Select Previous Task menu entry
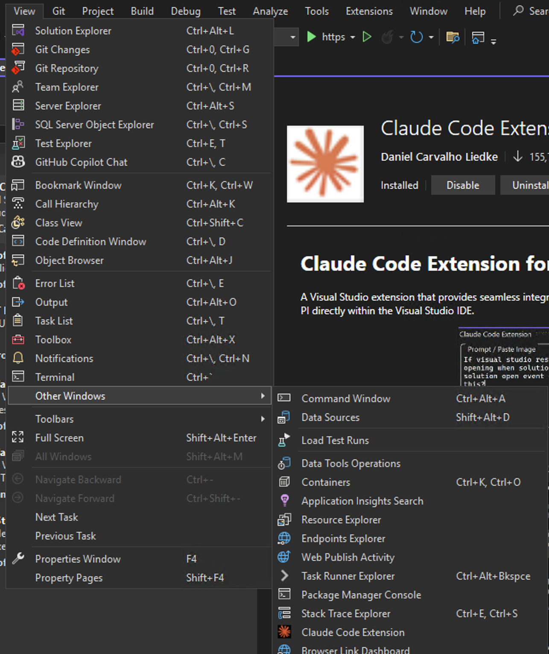The width and height of the screenshot is (549, 654). tap(140, 536)
